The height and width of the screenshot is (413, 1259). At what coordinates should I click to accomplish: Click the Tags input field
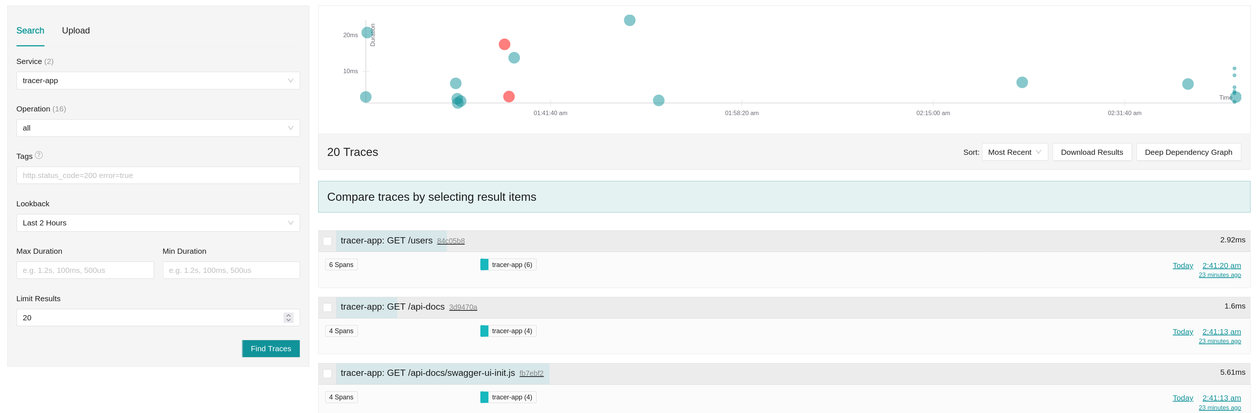[158, 175]
